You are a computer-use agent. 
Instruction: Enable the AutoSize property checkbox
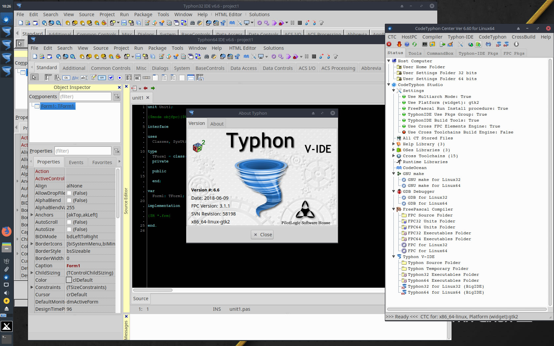[x=69, y=229]
